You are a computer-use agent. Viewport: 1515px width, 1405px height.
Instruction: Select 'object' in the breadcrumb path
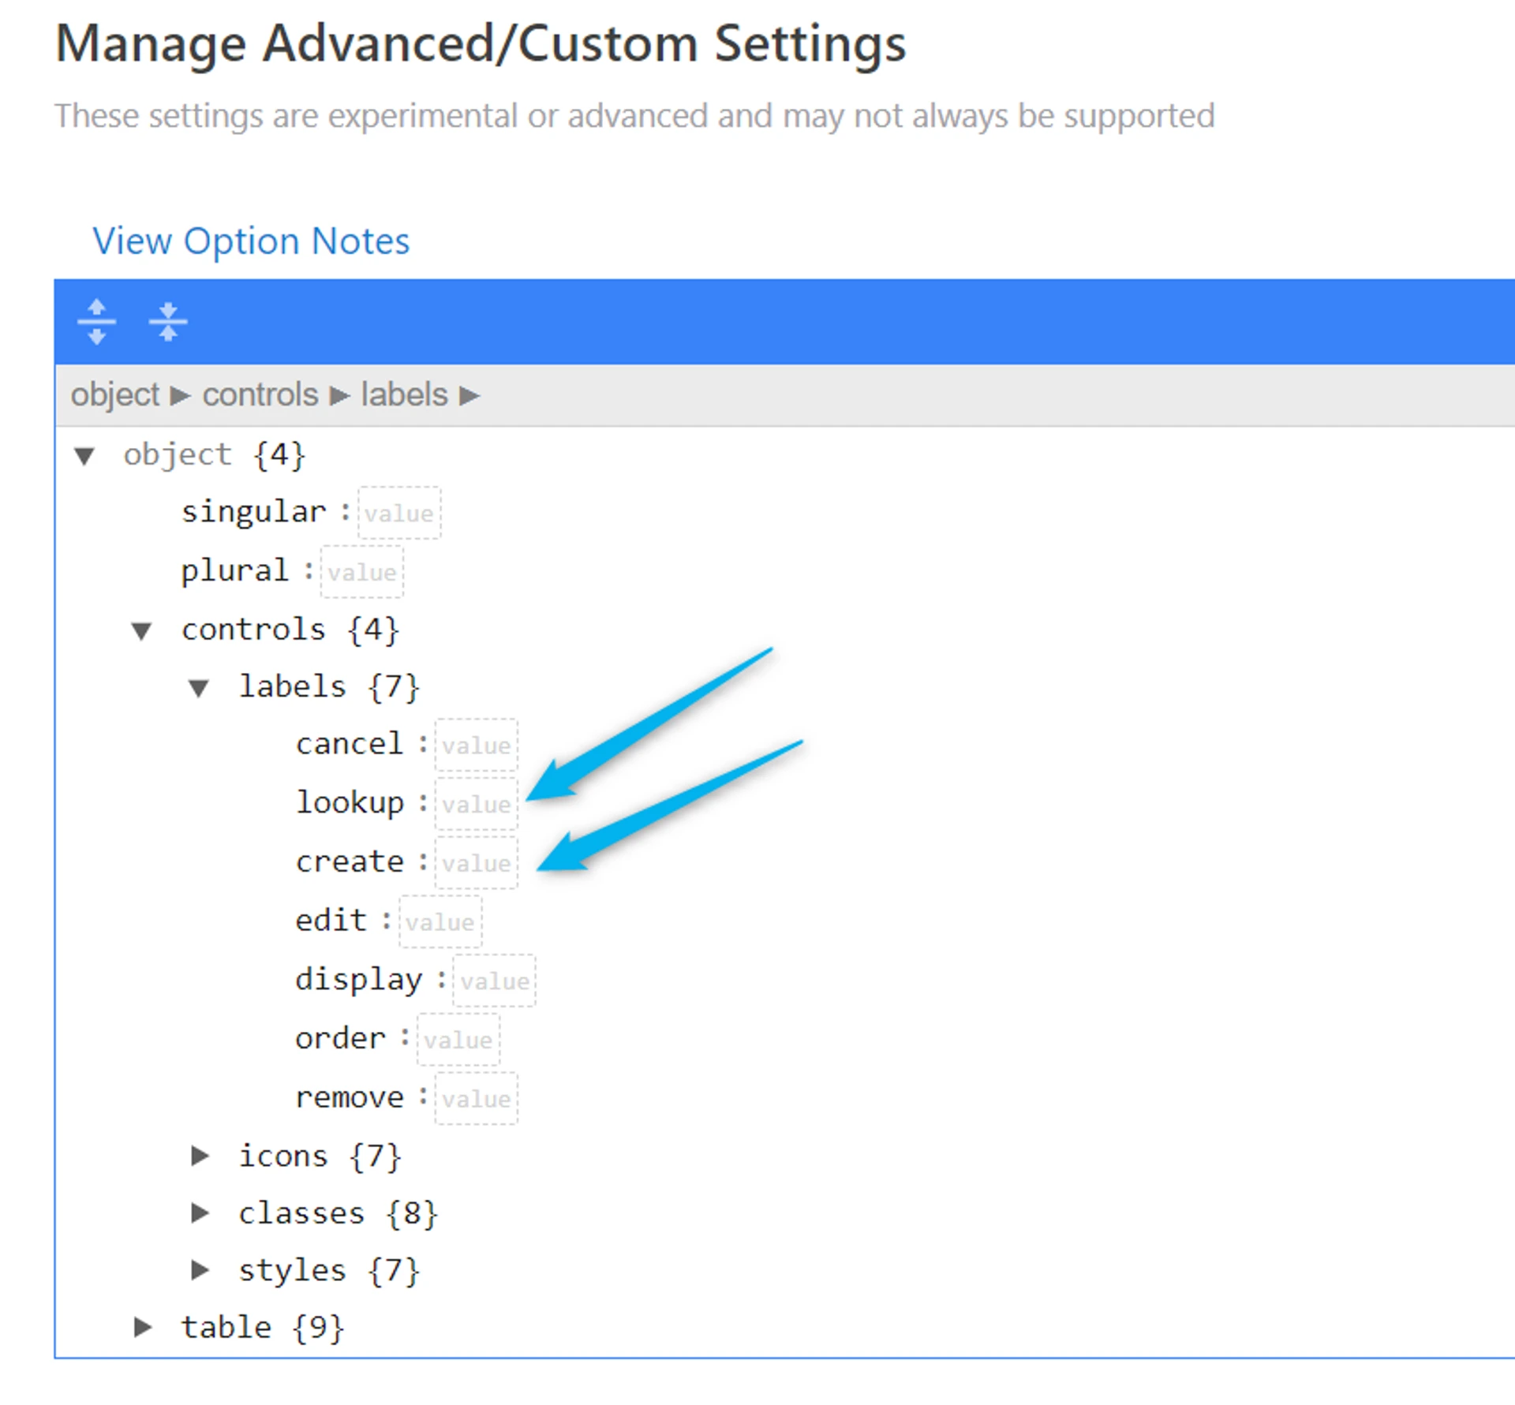click(114, 394)
